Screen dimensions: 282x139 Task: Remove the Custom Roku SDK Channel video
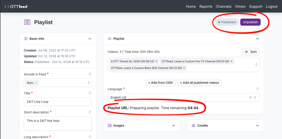[184, 68]
